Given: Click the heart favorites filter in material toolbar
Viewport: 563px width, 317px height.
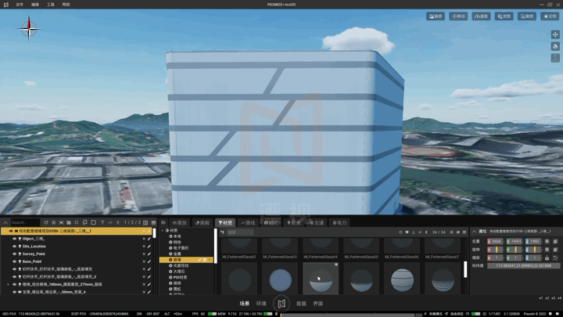Looking at the screenshot, I should click(x=407, y=232).
